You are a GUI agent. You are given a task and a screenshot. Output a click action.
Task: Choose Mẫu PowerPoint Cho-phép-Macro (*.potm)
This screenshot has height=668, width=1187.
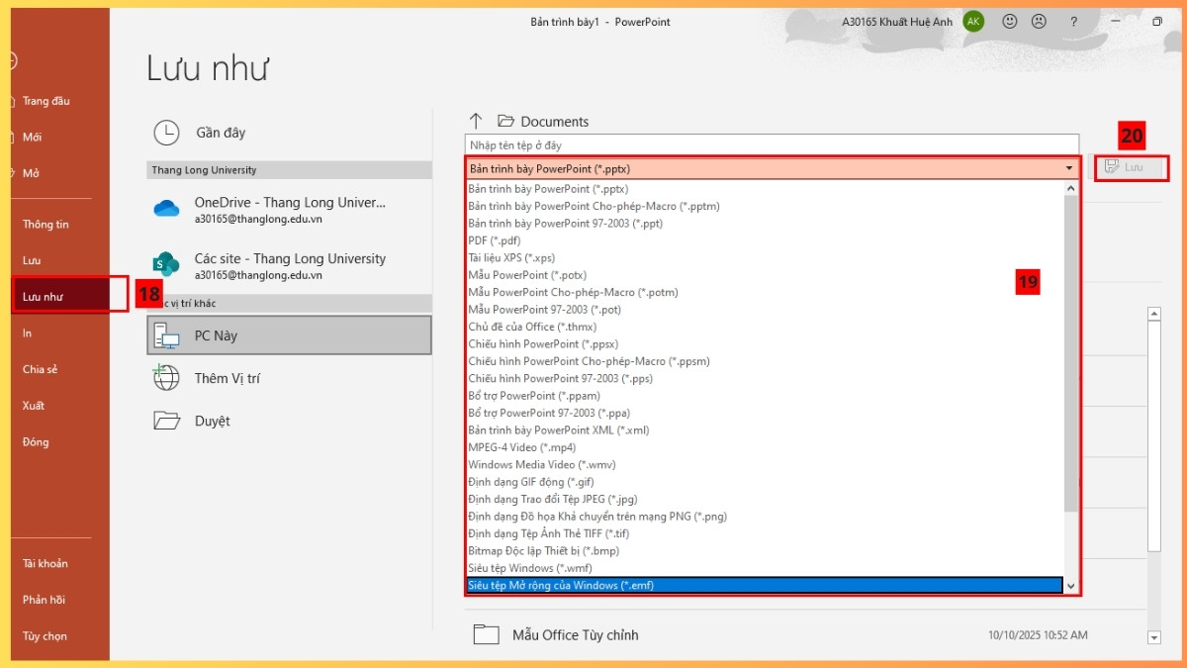(763, 292)
